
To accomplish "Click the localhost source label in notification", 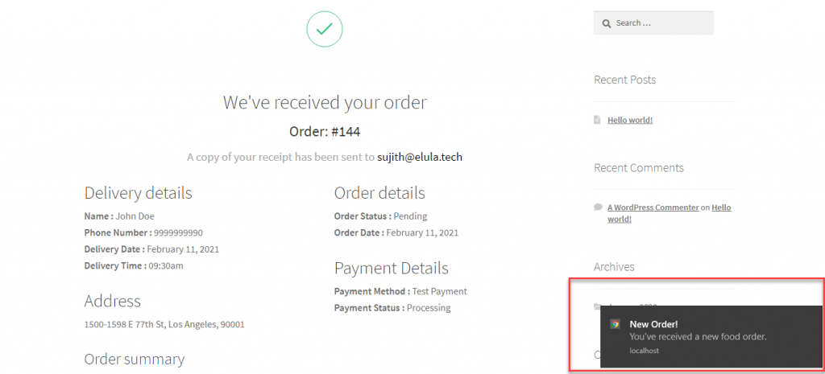I will pyautogui.click(x=644, y=351).
